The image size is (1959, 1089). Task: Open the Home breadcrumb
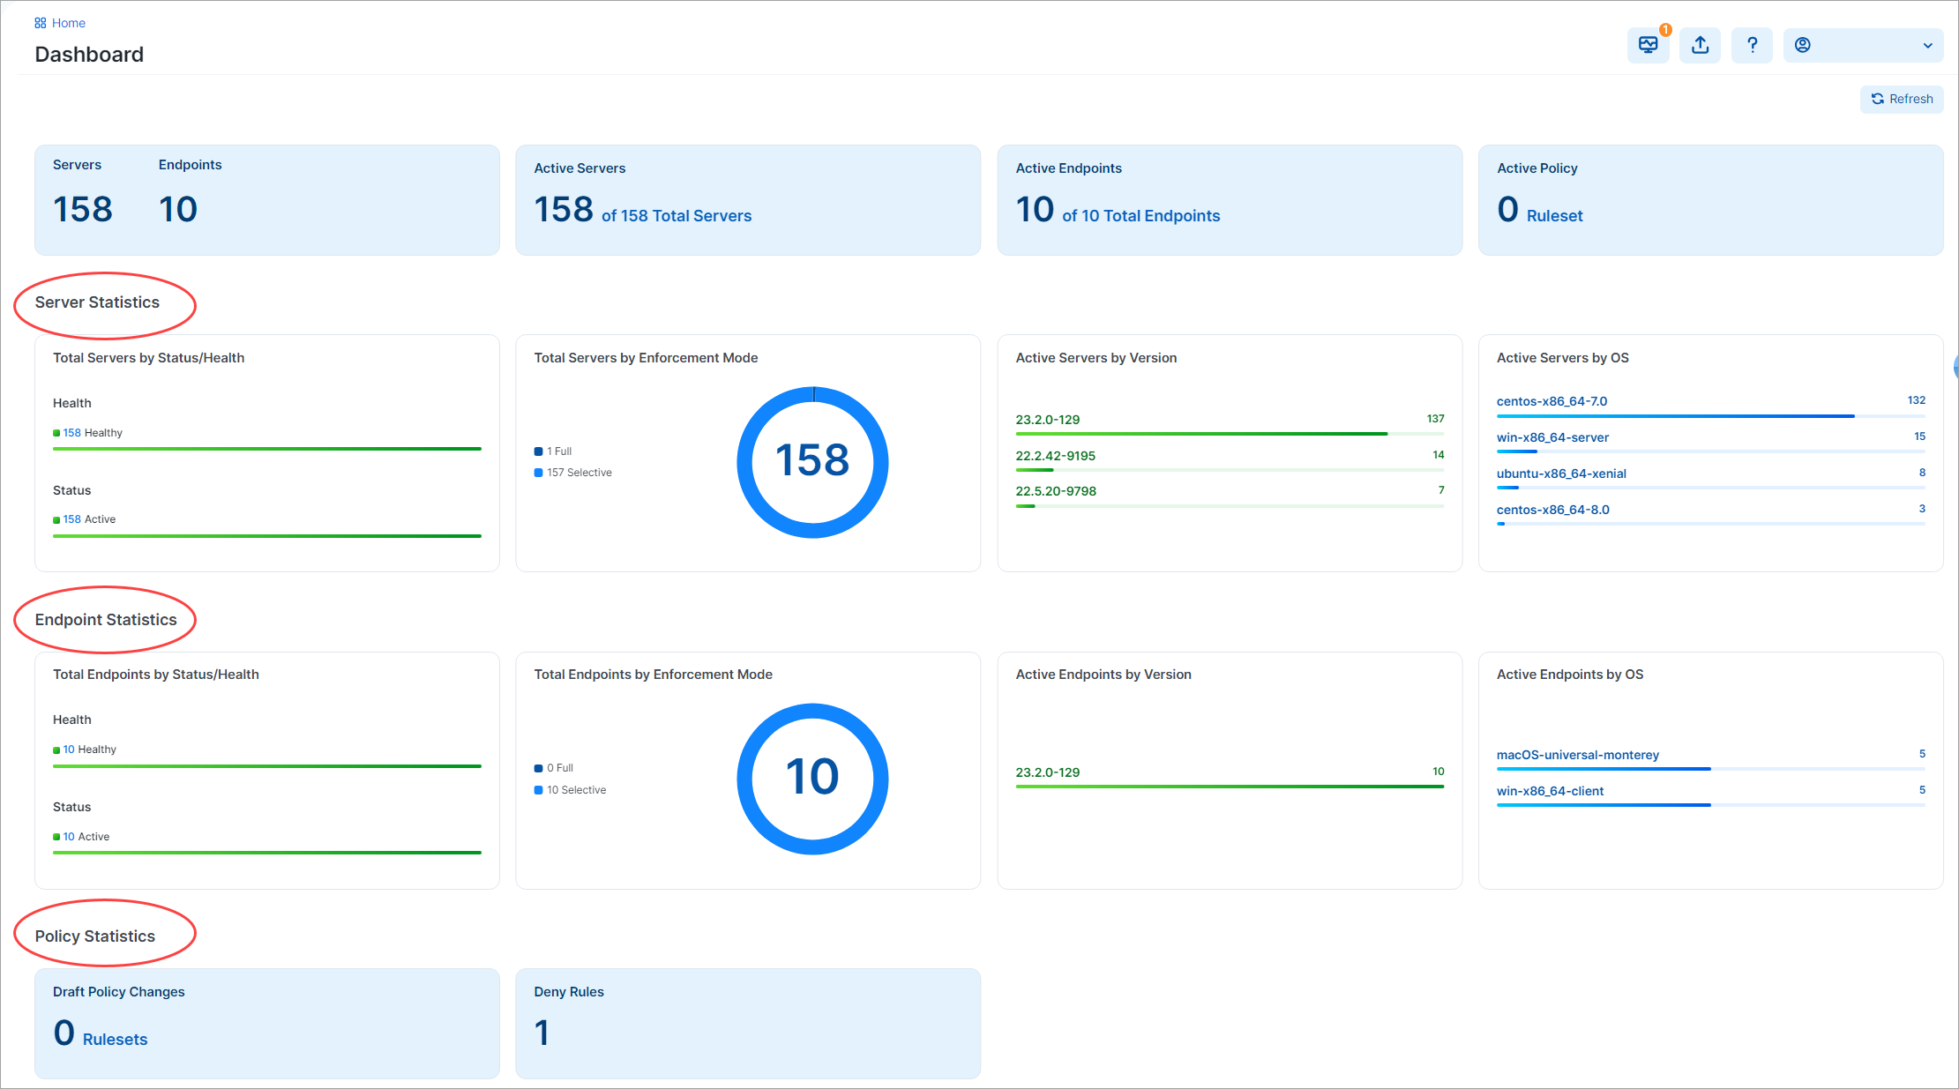click(69, 22)
